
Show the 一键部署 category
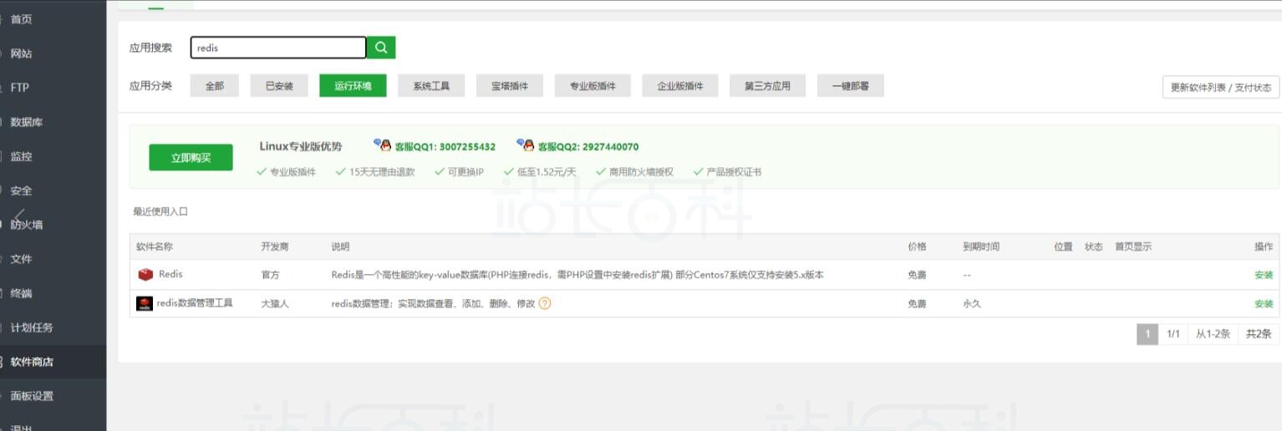click(x=850, y=86)
